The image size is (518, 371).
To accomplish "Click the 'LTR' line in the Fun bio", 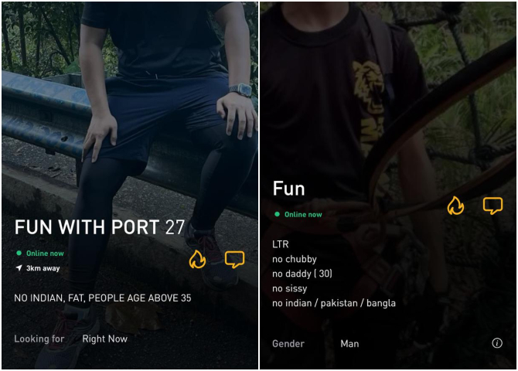I will coord(281,244).
